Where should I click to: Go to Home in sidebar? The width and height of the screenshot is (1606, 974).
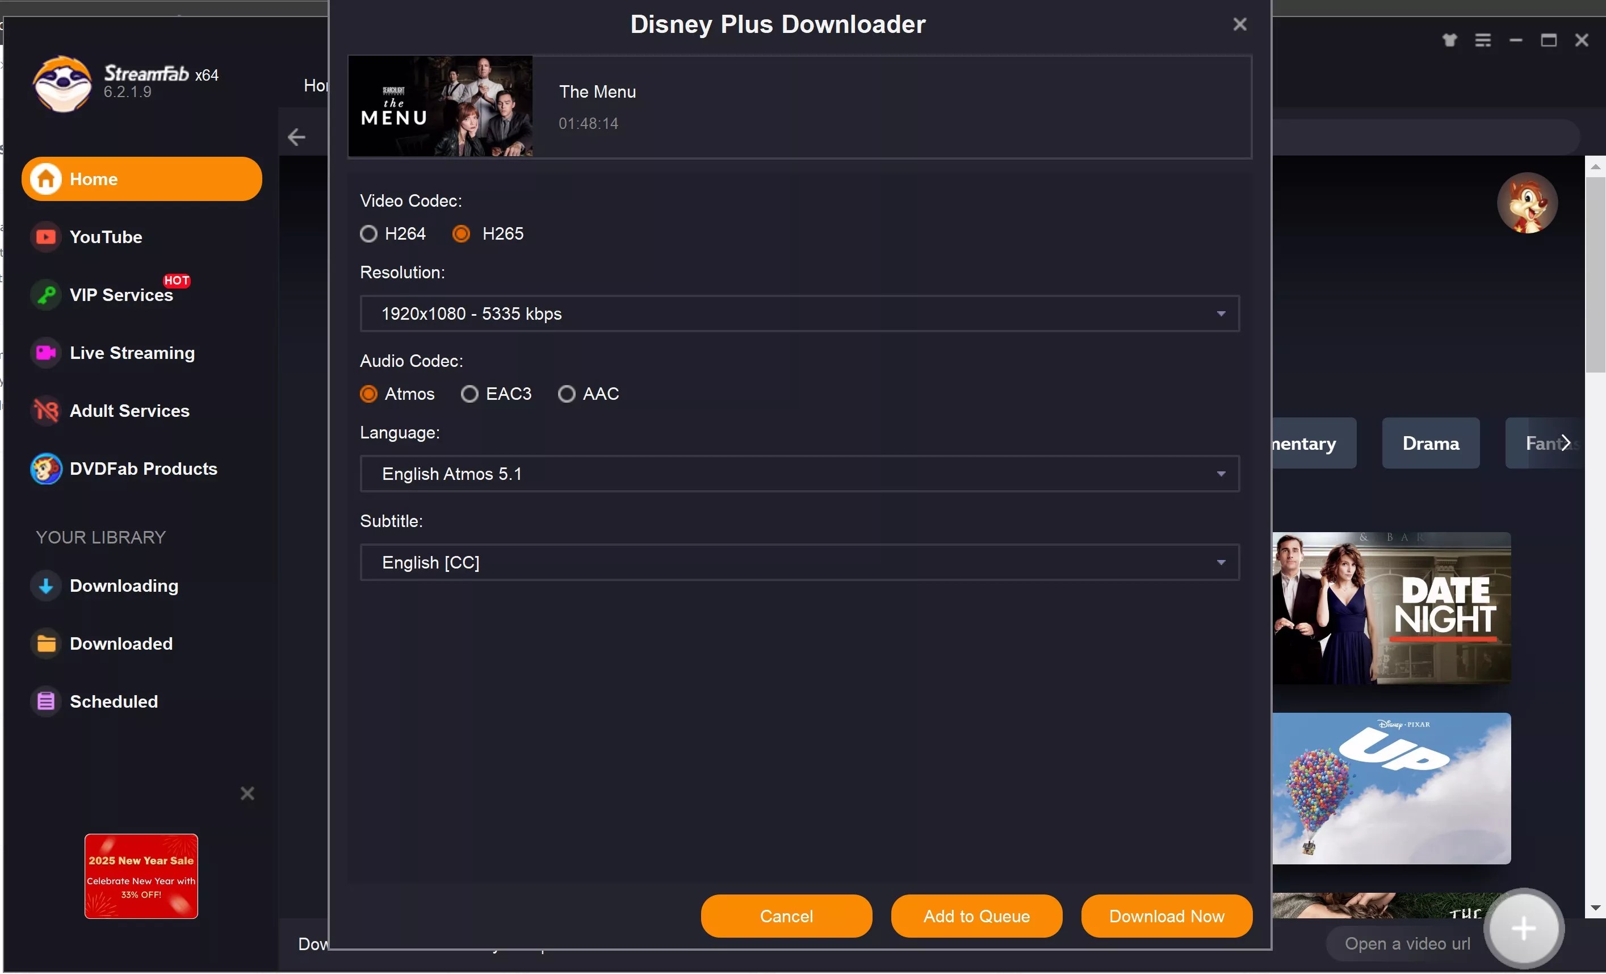[x=141, y=179]
